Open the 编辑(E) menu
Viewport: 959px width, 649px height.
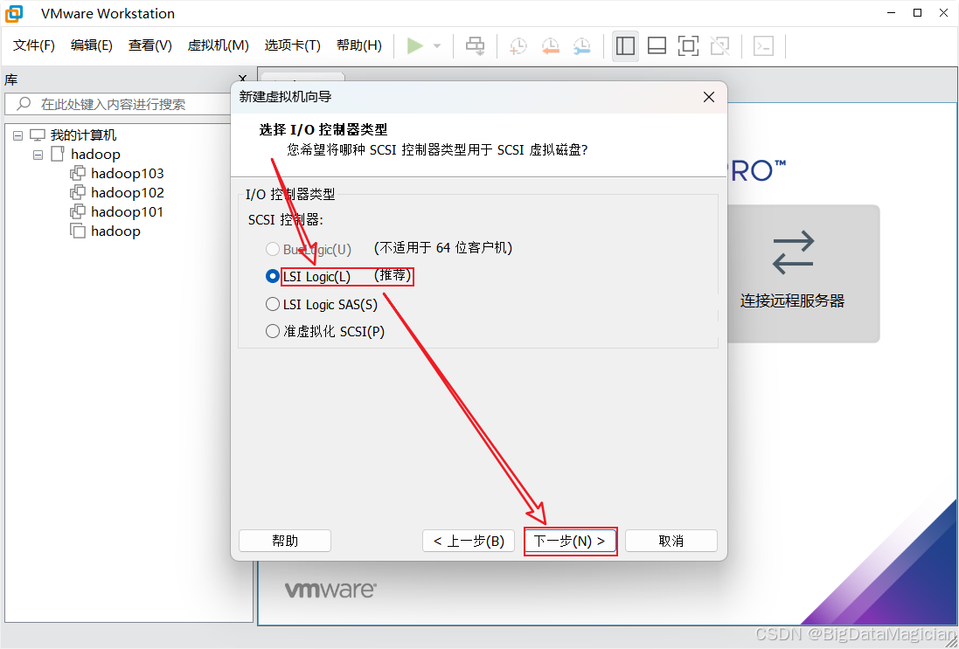(x=91, y=45)
